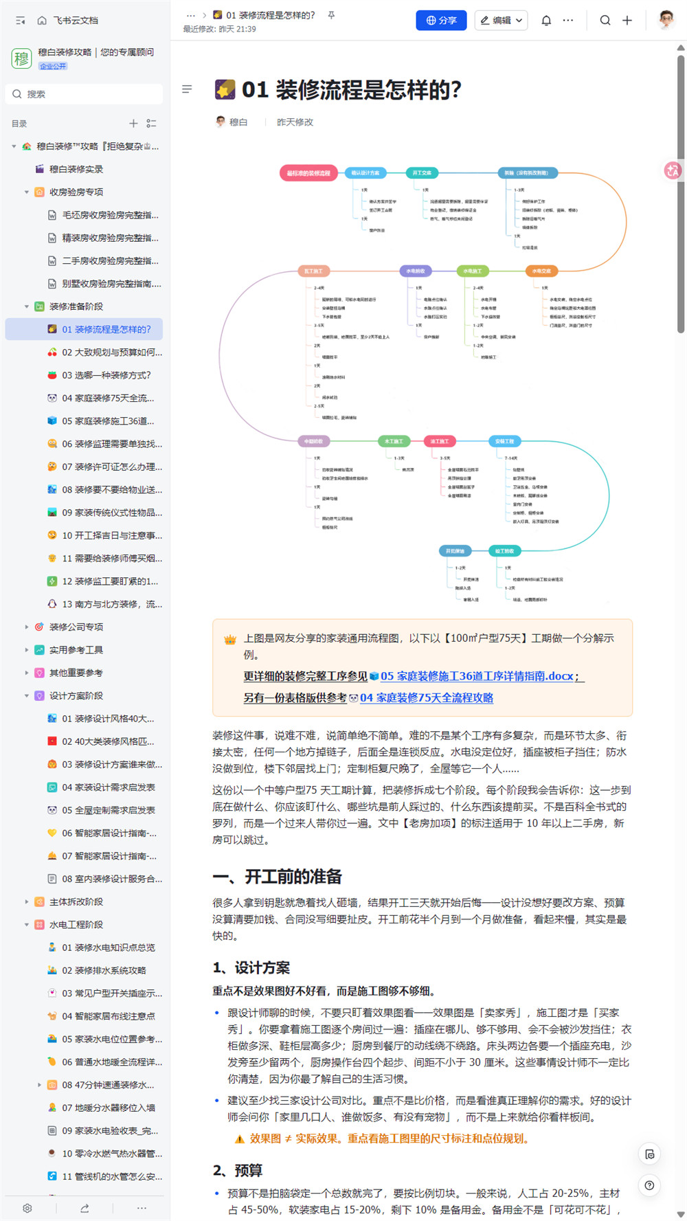
Task: Open 别墅收房验房完整指南 document
Action: (85, 284)
